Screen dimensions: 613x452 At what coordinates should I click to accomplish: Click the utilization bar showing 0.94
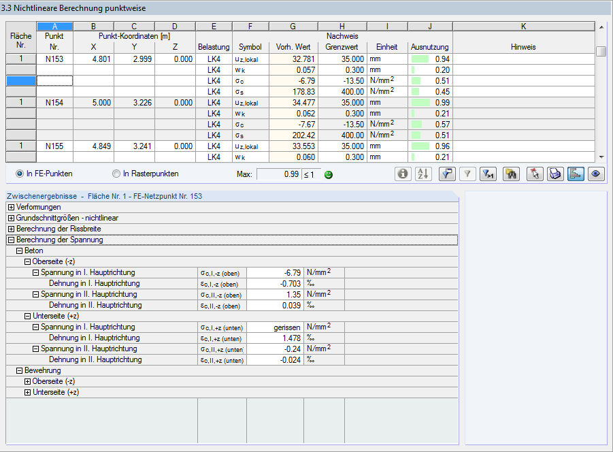[x=420, y=59]
